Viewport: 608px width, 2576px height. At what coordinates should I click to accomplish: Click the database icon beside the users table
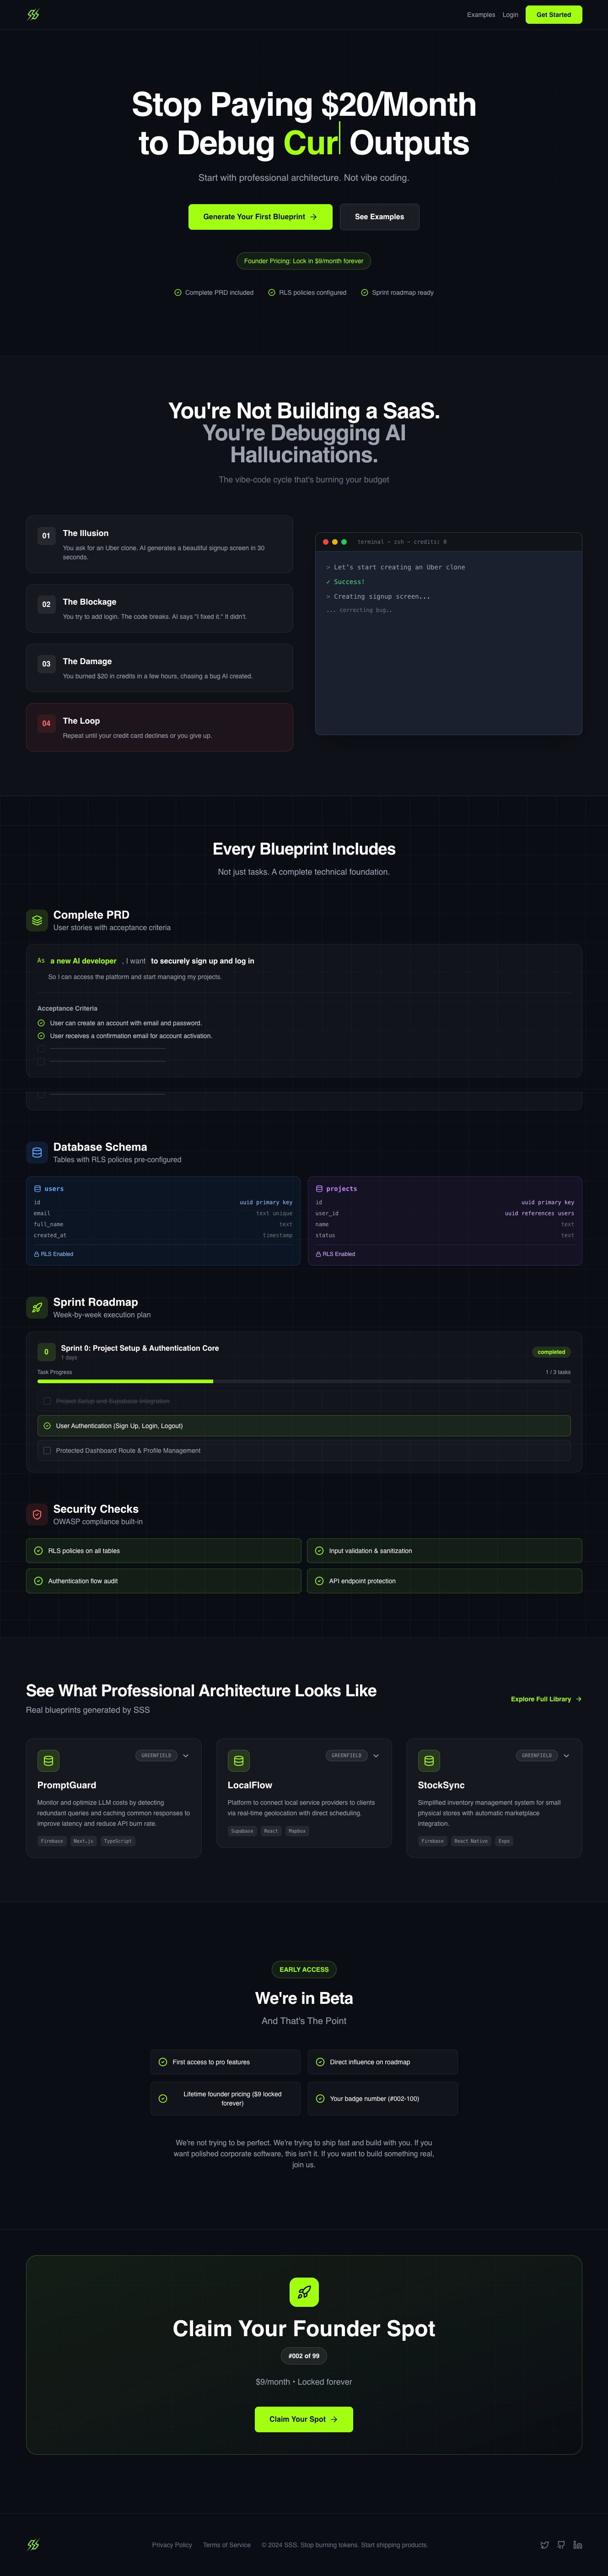[37, 1189]
